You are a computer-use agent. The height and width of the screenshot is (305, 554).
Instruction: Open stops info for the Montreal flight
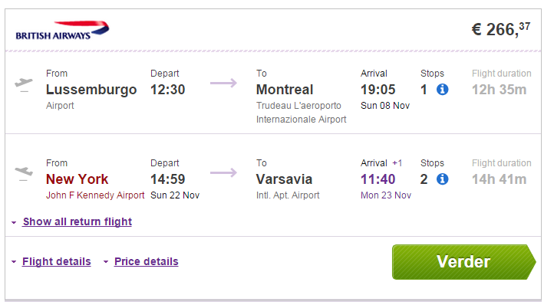coord(442,90)
